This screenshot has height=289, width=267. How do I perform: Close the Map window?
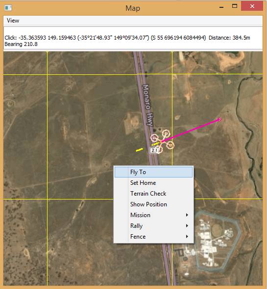coord(252,6)
